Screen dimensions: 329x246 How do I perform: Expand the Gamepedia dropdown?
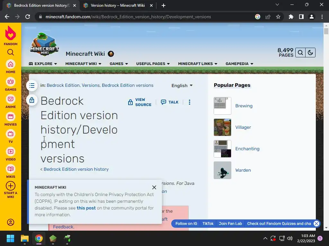(x=239, y=64)
